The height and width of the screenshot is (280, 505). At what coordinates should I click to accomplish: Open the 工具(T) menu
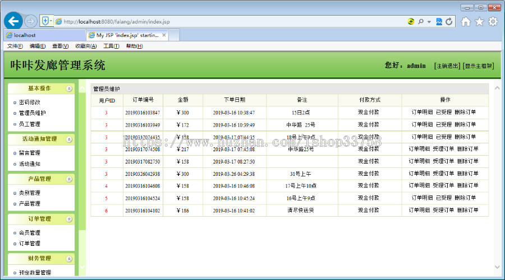click(111, 46)
